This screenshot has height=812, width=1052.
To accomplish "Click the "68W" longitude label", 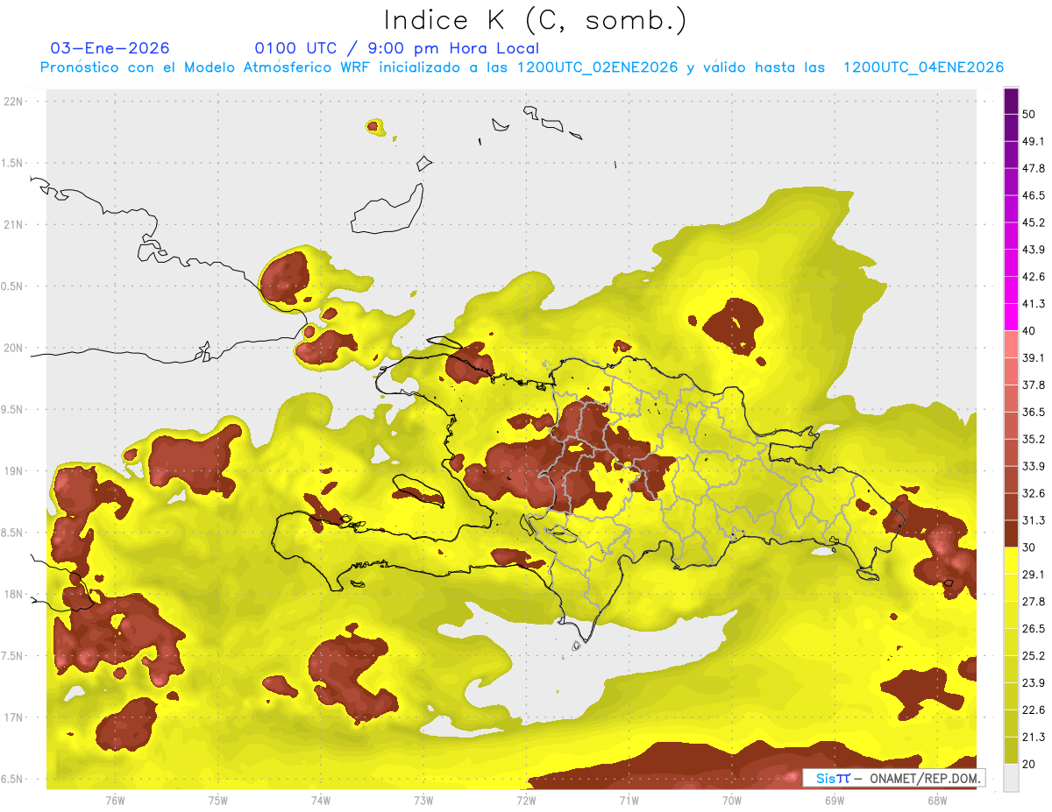I will coord(937,801).
